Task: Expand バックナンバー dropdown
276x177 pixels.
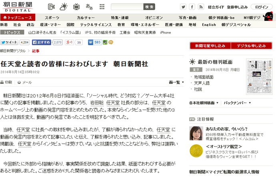Action: pyautogui.click(x=237, y=103)
